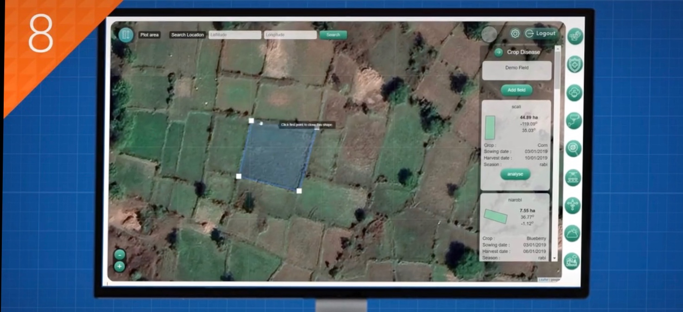
Task: Click the Search Location label
Action: click(x=187, y=35)
